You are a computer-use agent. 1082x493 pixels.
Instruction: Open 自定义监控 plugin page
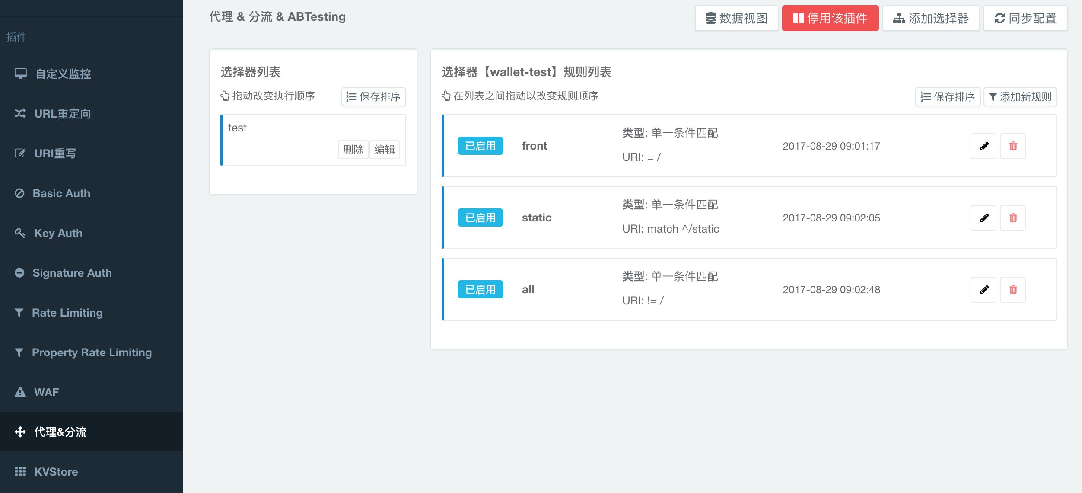(92, 74)
